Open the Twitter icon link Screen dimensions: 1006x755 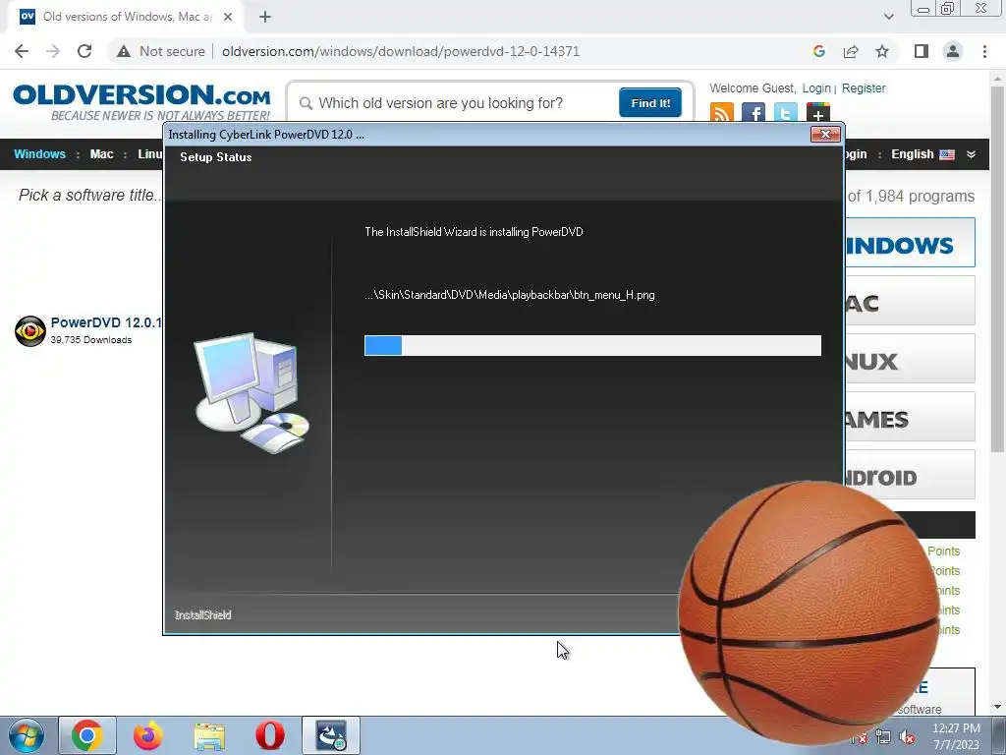(x=785, y=113)
